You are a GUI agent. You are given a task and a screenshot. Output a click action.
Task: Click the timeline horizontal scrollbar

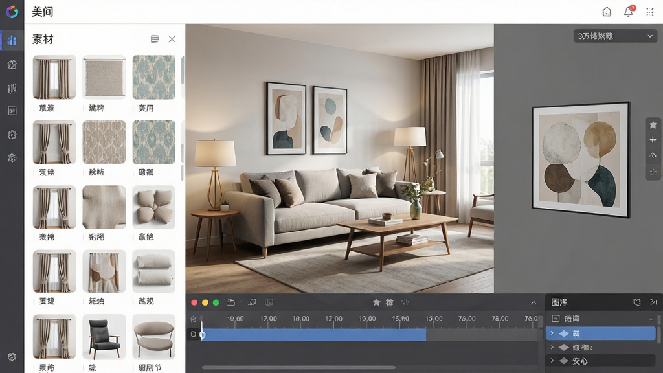[x=298, y=368]
